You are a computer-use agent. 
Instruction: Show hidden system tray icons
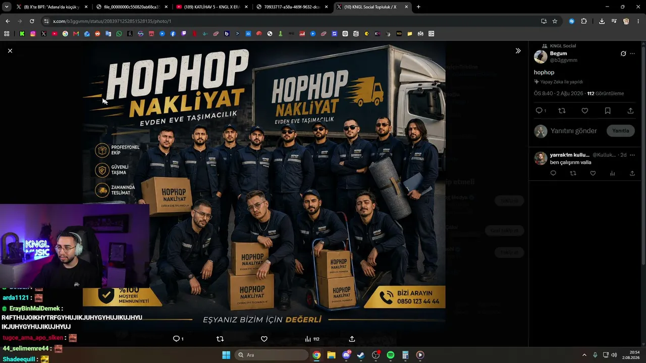(584, 355)
